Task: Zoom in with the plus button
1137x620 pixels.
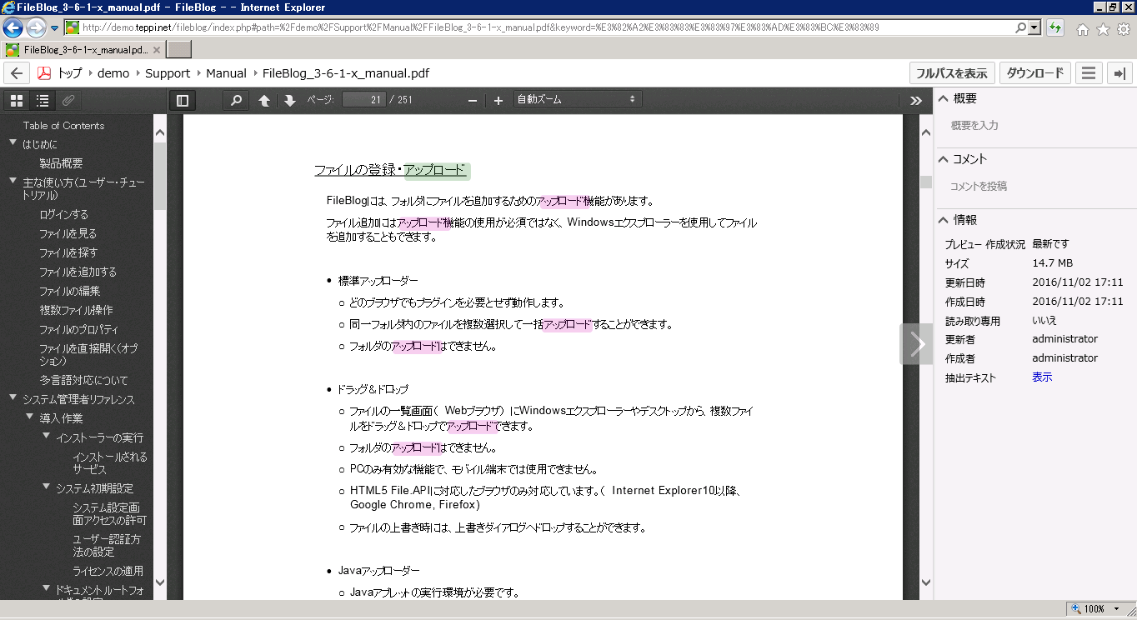Action: [x=498, y=101]
